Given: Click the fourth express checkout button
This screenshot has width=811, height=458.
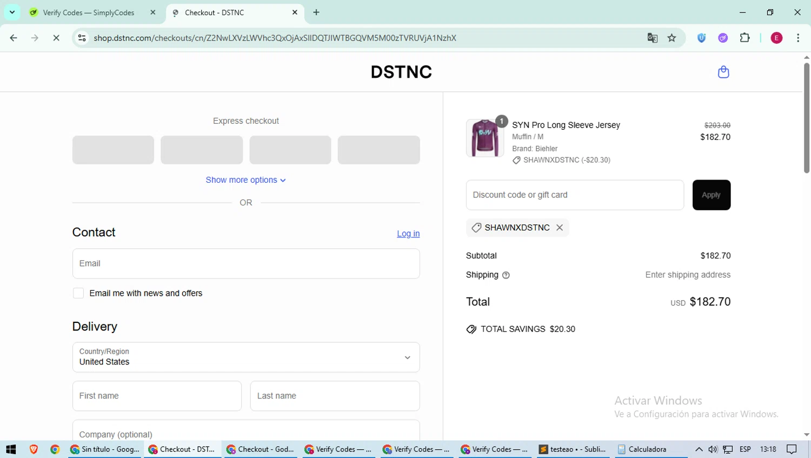Looking at the screenshot, I should coord(379,150).
